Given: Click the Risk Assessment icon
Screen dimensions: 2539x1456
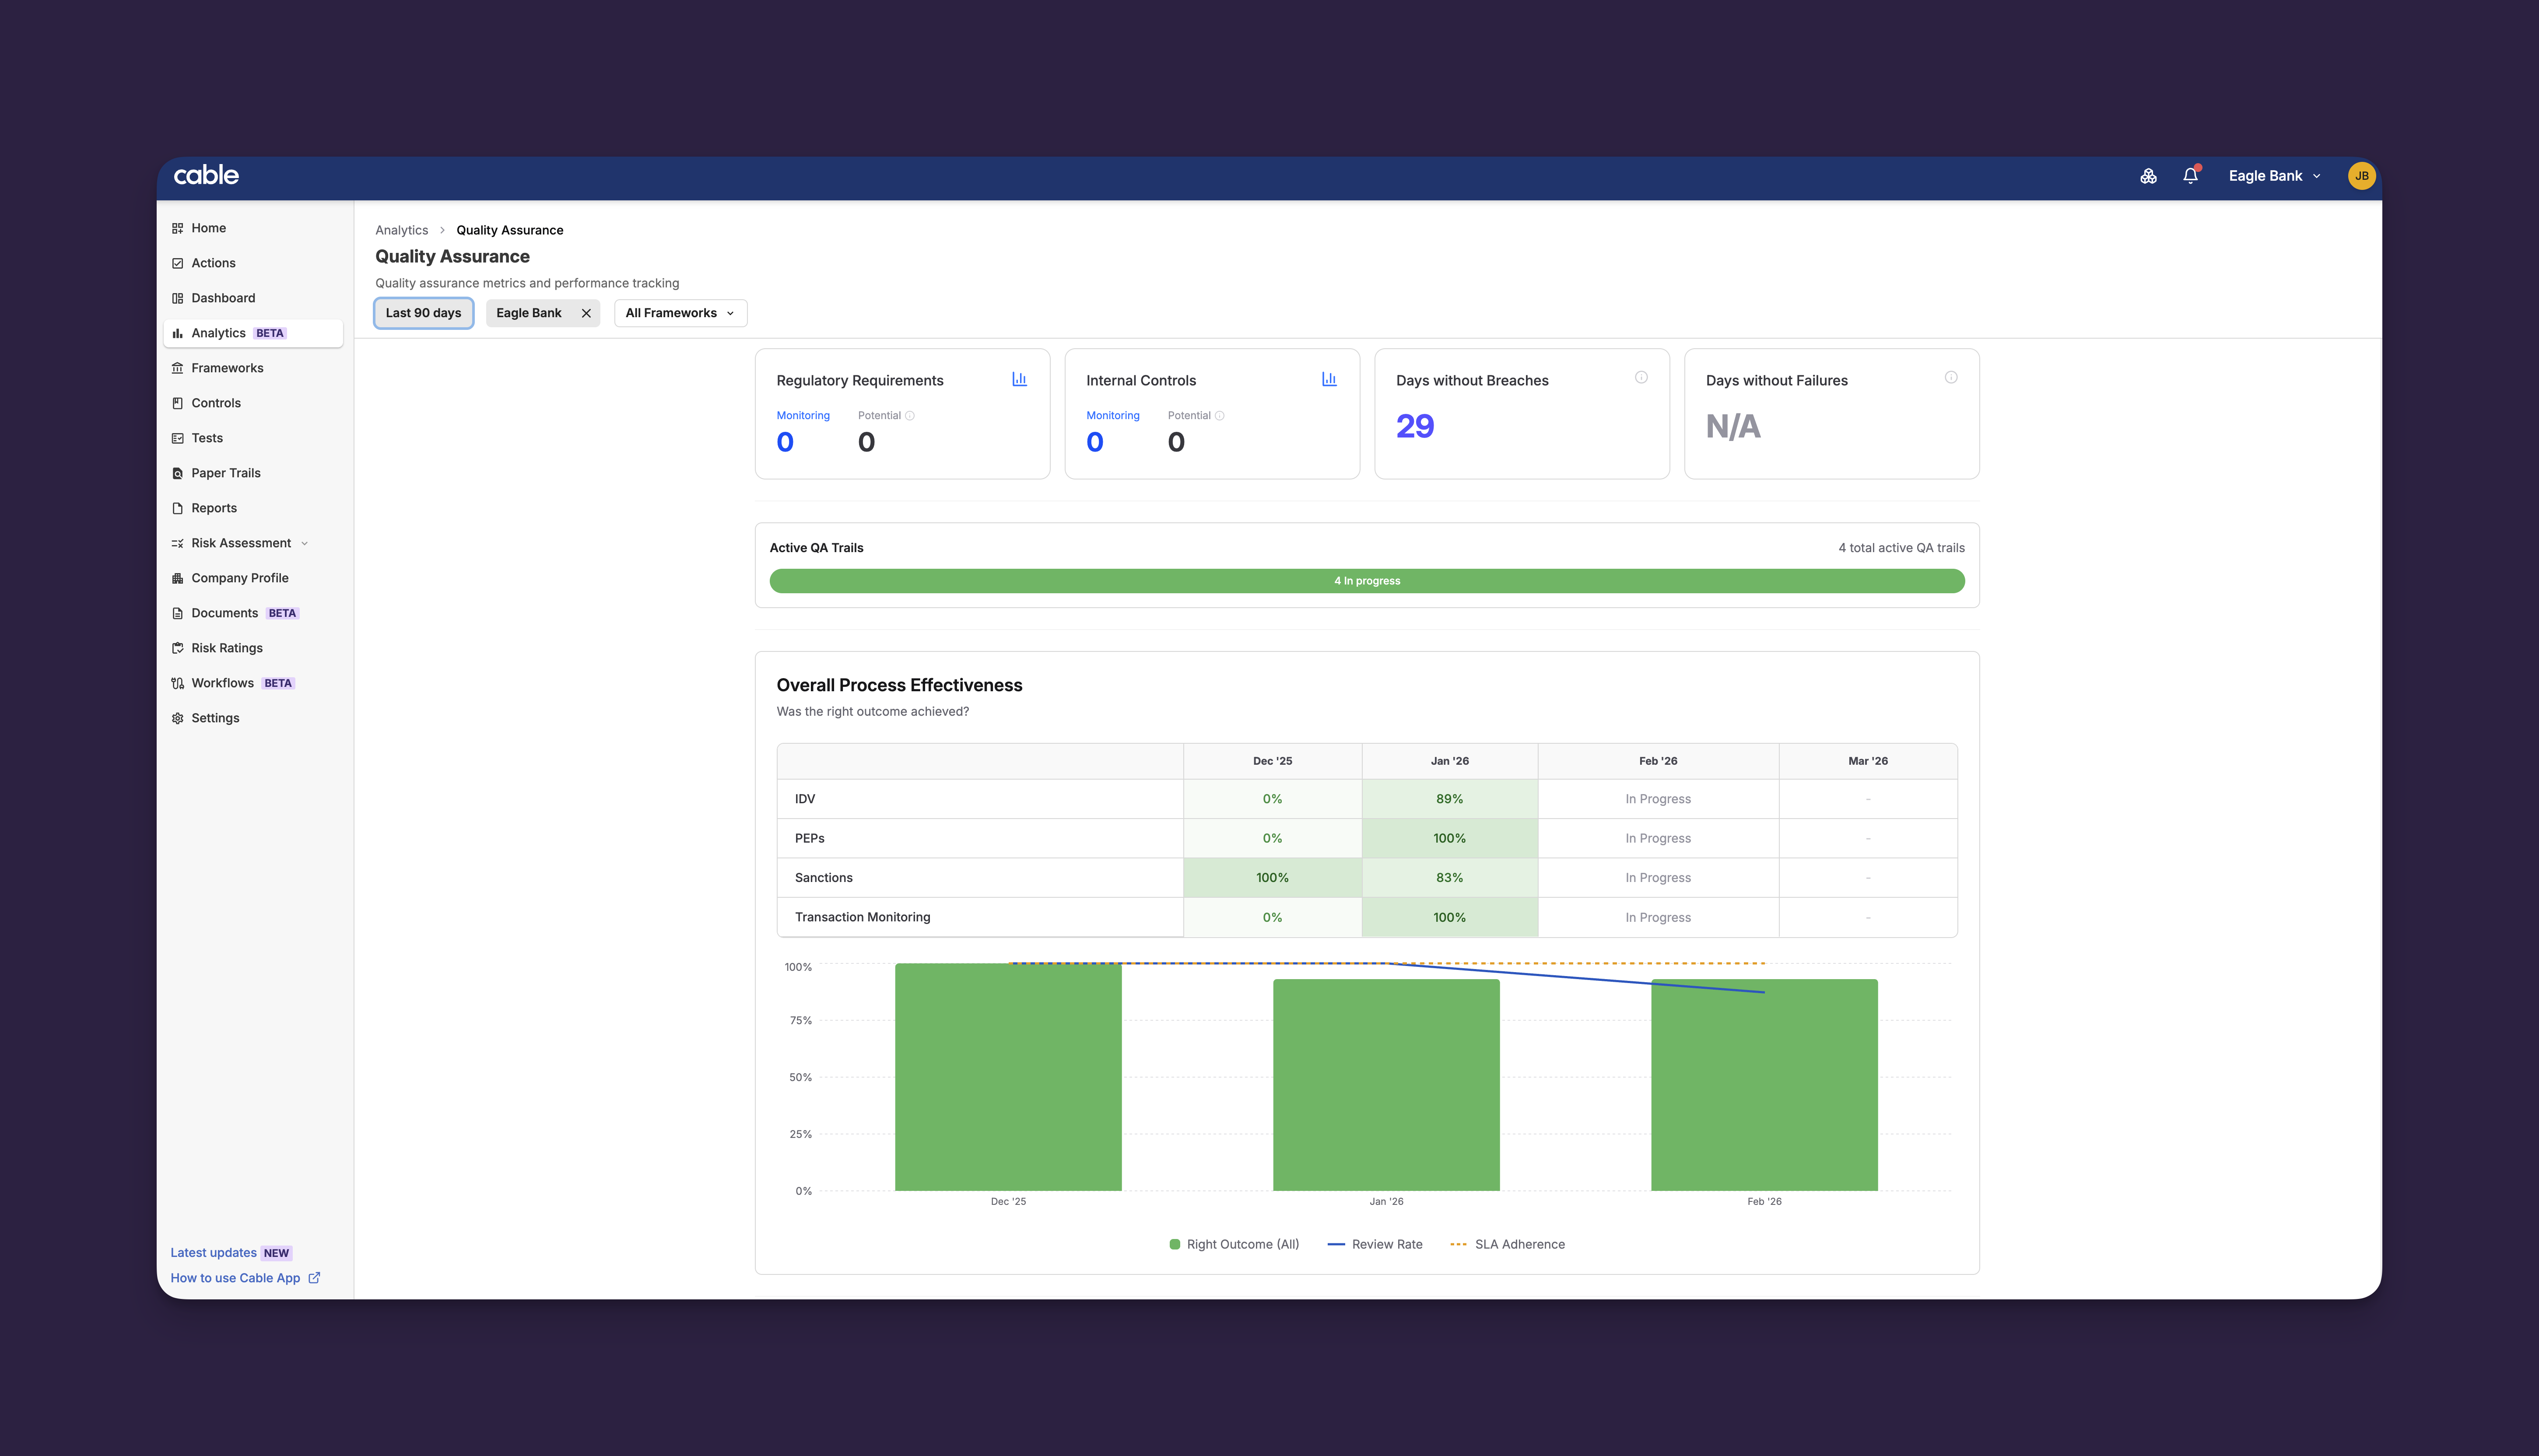Looking at the screenshot, I should pyautogui.click(x=177, y=543).
